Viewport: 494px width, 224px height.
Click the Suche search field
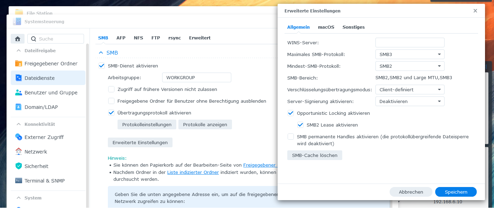point(56,39)
